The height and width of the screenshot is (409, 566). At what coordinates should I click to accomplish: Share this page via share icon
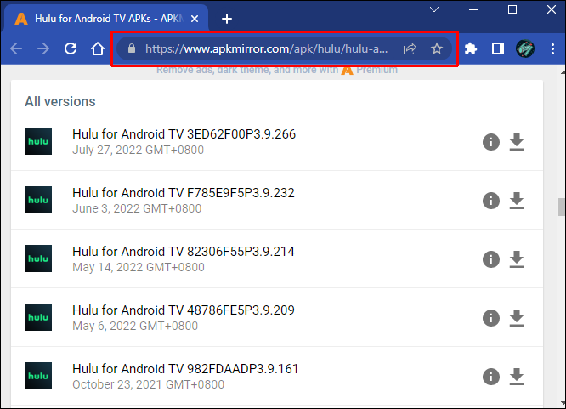pos(410,48)
